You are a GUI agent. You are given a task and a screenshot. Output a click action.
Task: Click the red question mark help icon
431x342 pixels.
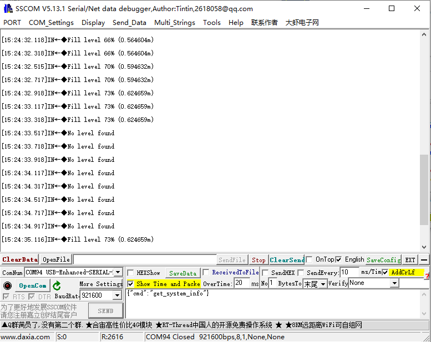[427, 276]
